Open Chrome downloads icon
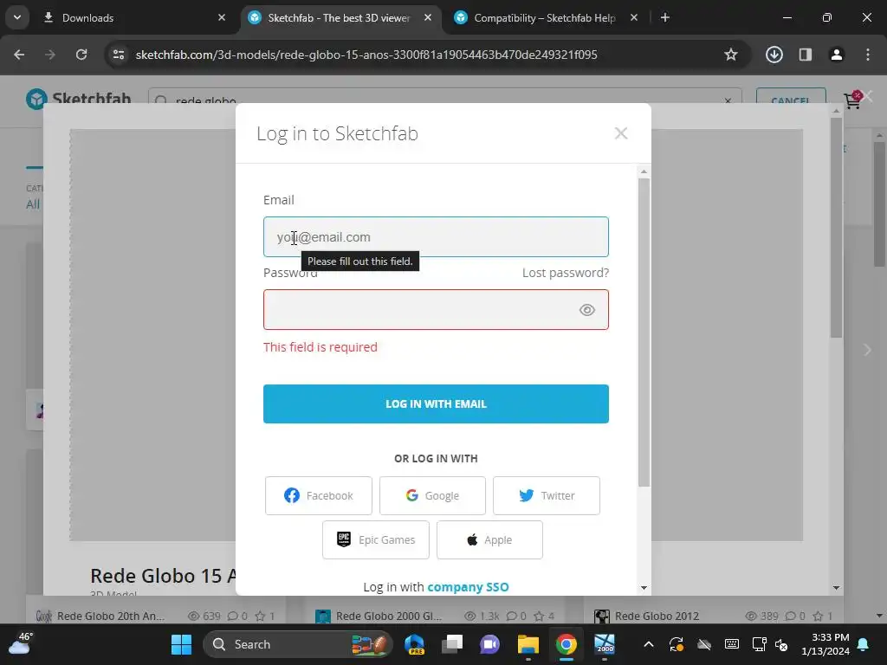887x665 pixels. point(774,55)
